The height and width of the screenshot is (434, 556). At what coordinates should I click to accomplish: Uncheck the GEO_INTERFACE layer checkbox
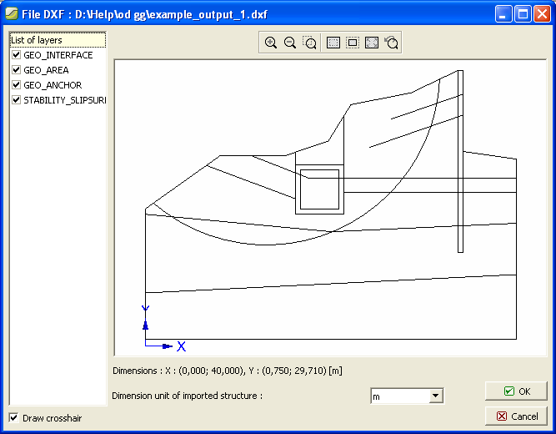(x=16, y=55)
